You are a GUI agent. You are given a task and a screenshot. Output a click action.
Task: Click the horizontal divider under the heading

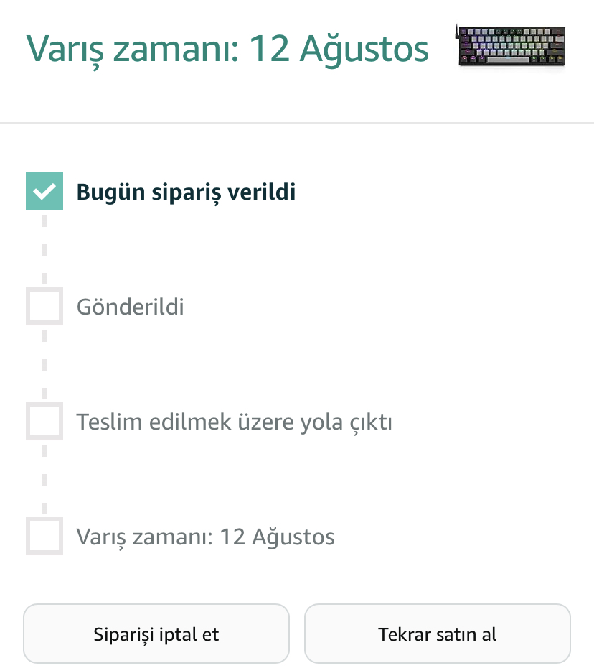tap(297, 123)
